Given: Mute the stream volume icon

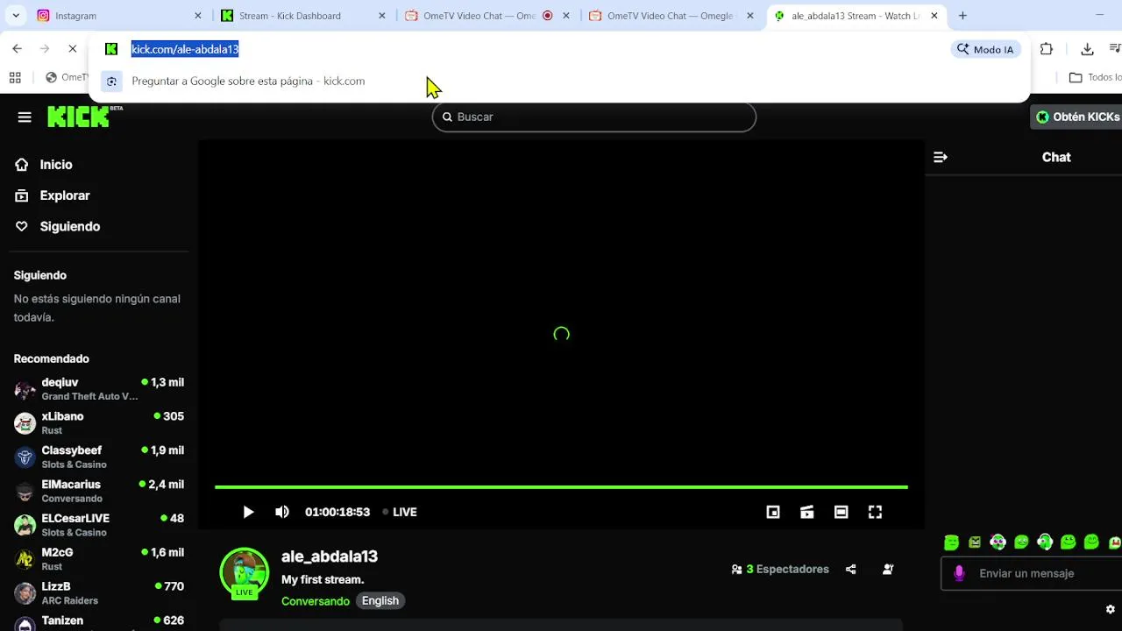Looking at the screenshot, I should click(x=282, y=512).
